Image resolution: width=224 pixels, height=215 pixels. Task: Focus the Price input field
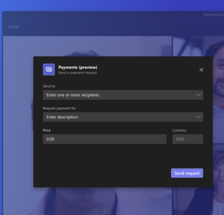pyautogui.click(x=105, y=139)
